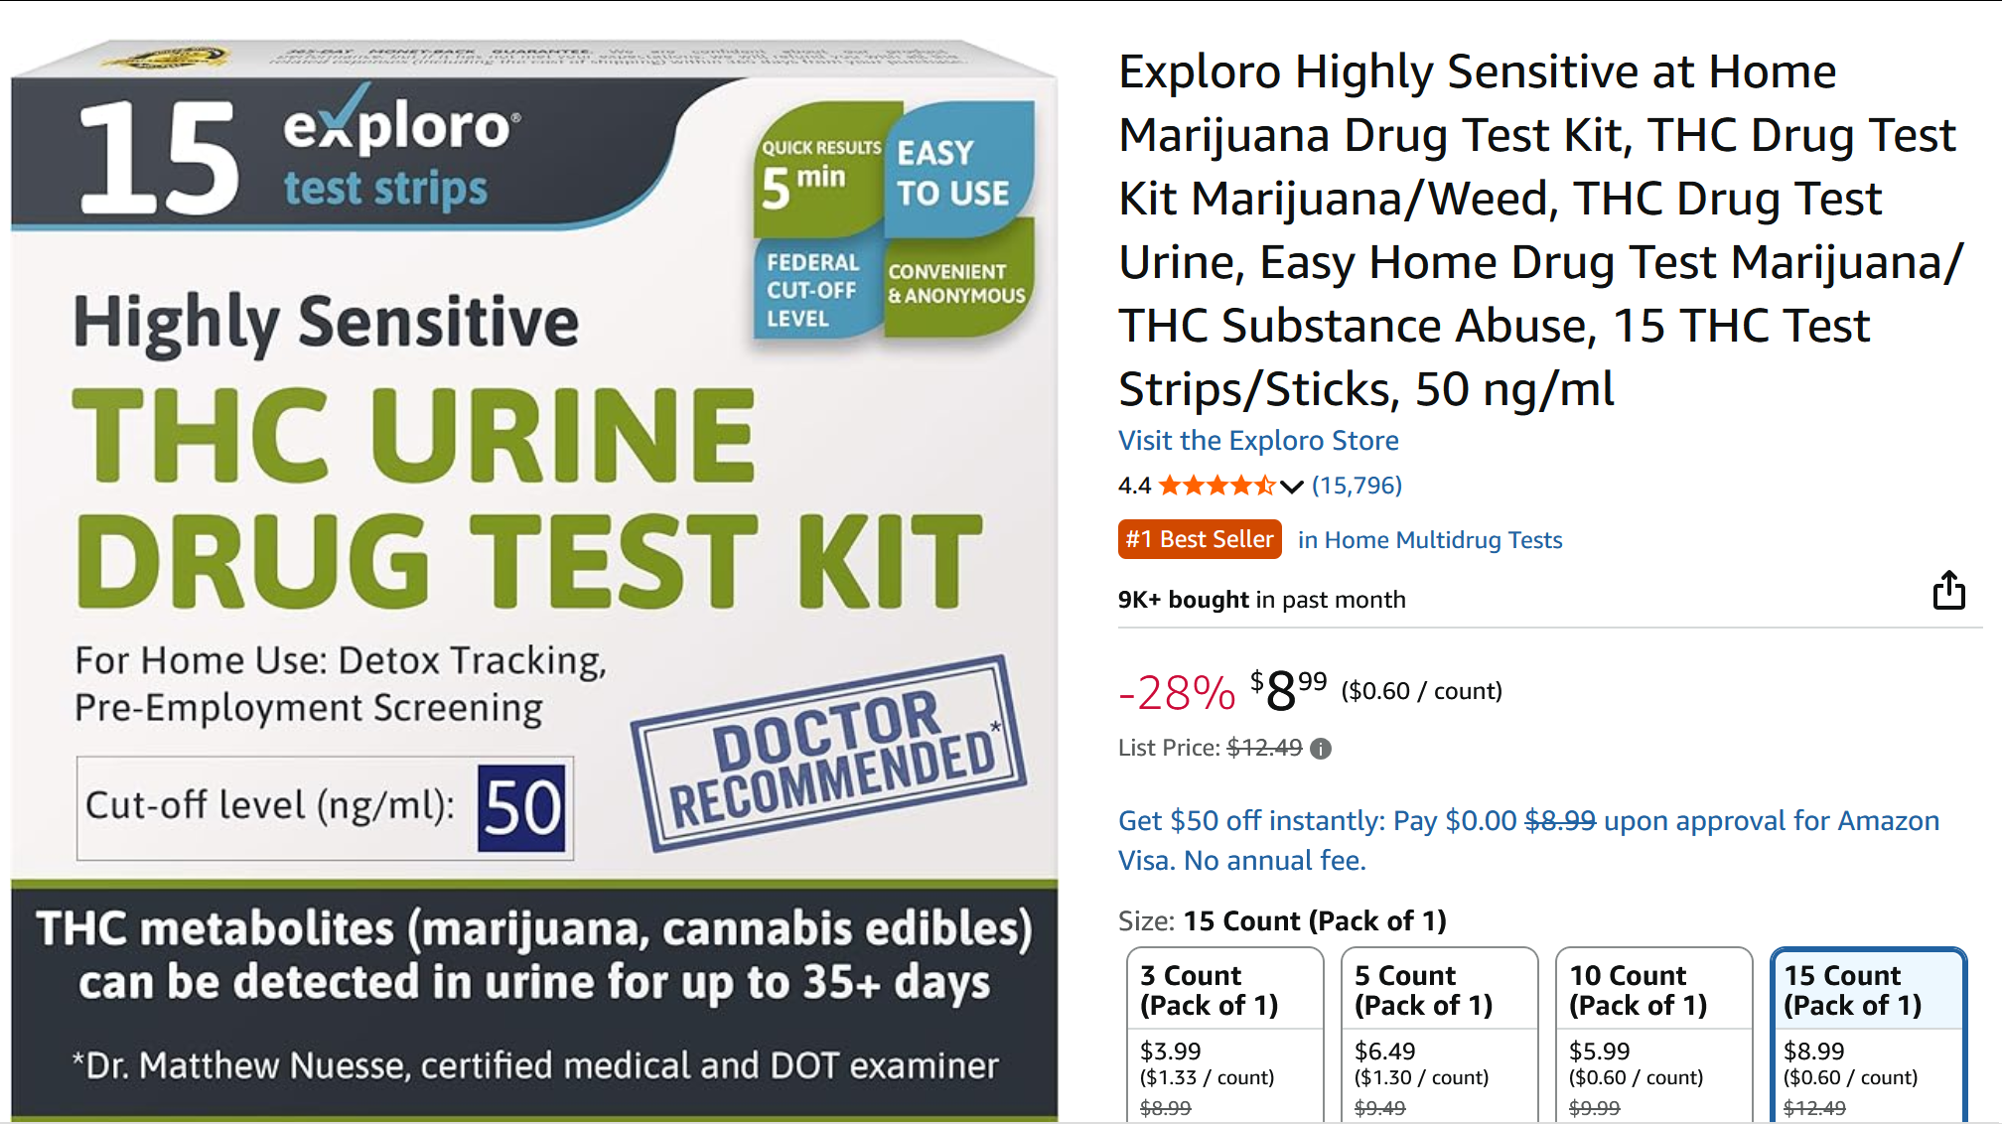This screenshot has width=2002, height=1124.
Task: Open the 15,796 reviews link
Action: click(1357, 486)
